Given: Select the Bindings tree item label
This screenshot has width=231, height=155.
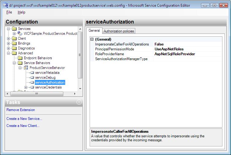Looking at the screenshot, I should click(24, 43).
